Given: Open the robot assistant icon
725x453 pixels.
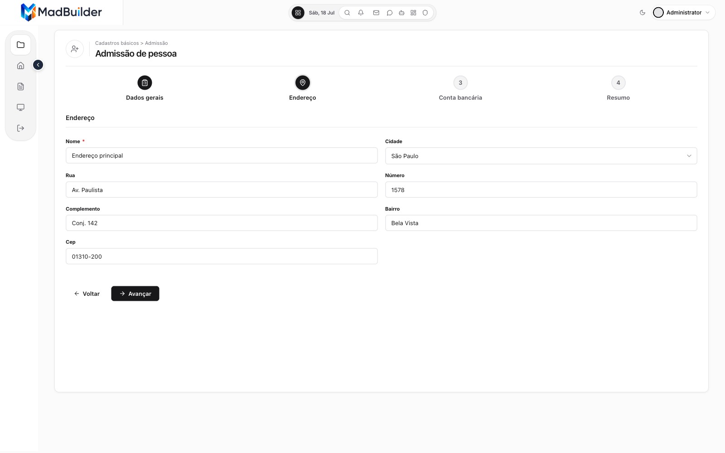Looking at the screenshot, I should pos(401,13).
